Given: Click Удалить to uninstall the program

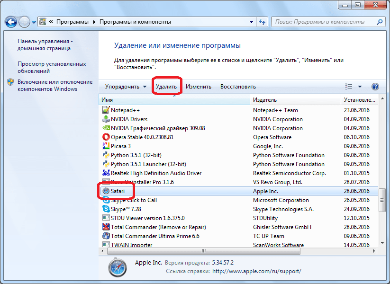Looking at the screenshot, I should (166, 87).
